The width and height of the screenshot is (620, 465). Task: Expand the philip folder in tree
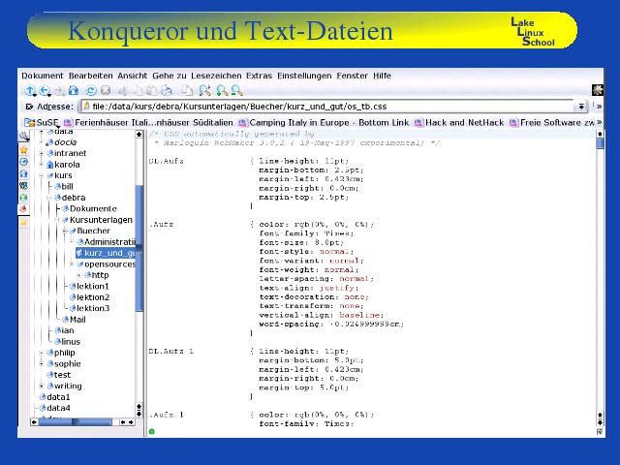click(x=41, y=353)
